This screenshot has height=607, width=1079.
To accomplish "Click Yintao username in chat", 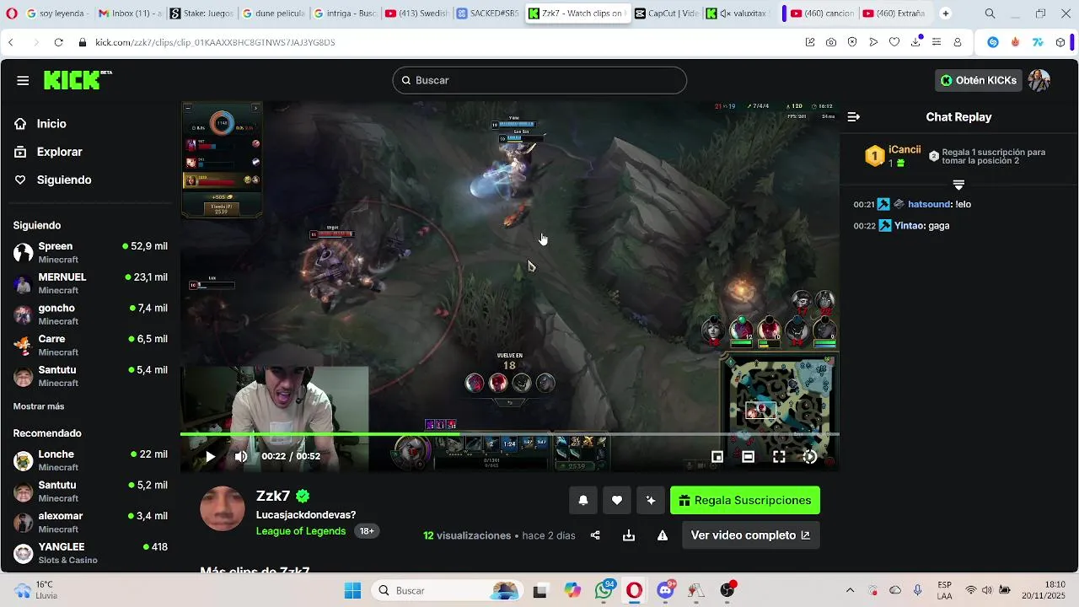I will coord(909,226).
